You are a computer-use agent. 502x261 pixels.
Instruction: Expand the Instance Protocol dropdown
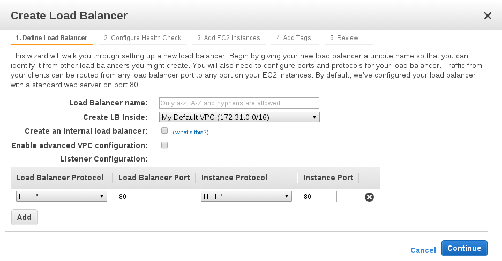click(x=246, y=196)
